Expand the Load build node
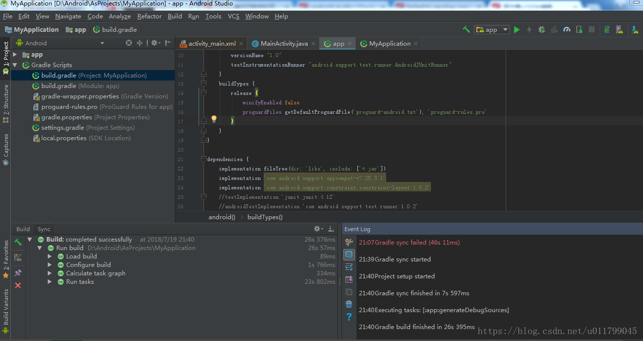The width and height of the screenshot is (643, 341). 50,256
